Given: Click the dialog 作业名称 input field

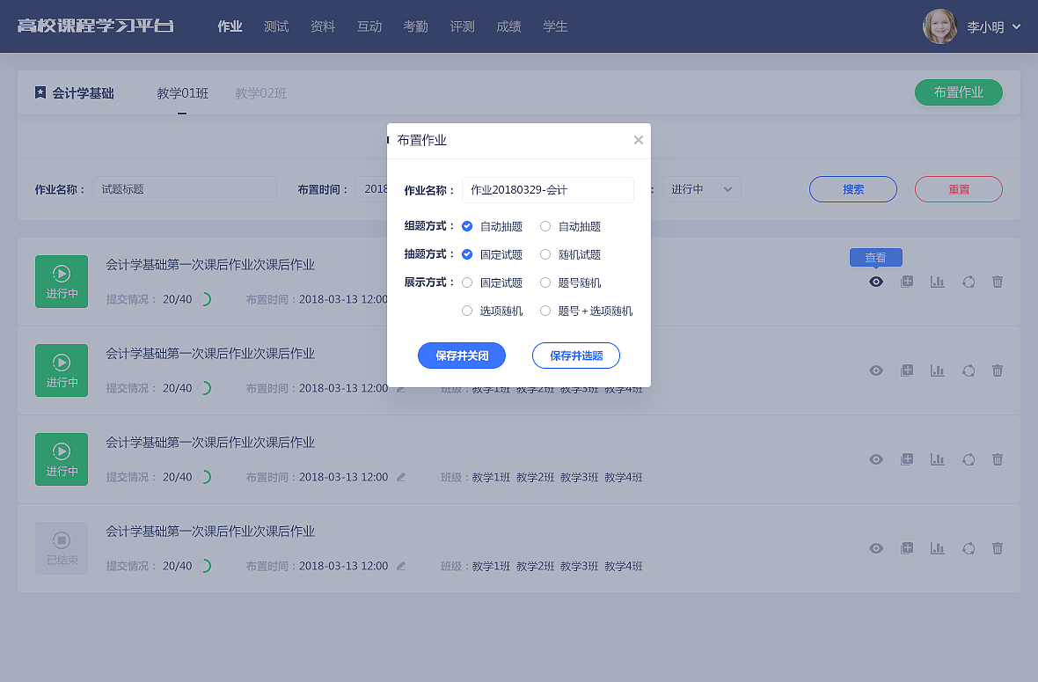Looking at the screenshot, I should [x=547, y=190].
